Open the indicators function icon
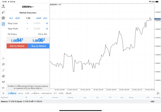 coord(3,70)
